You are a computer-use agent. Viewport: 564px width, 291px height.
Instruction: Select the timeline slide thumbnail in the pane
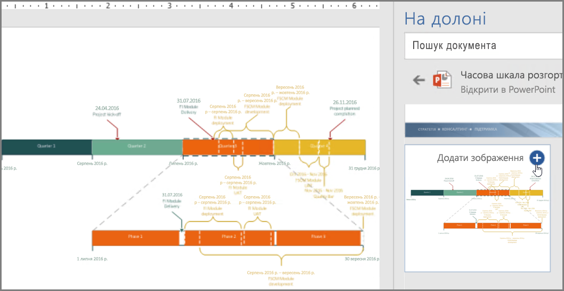(x=477, y=208)
